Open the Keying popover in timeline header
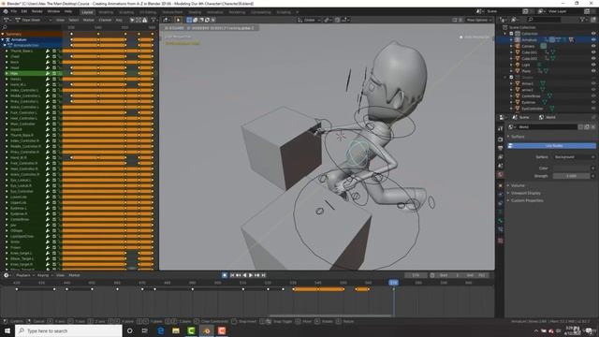The height and width of the screenshot is (337, 599). [x=44, y=275]
